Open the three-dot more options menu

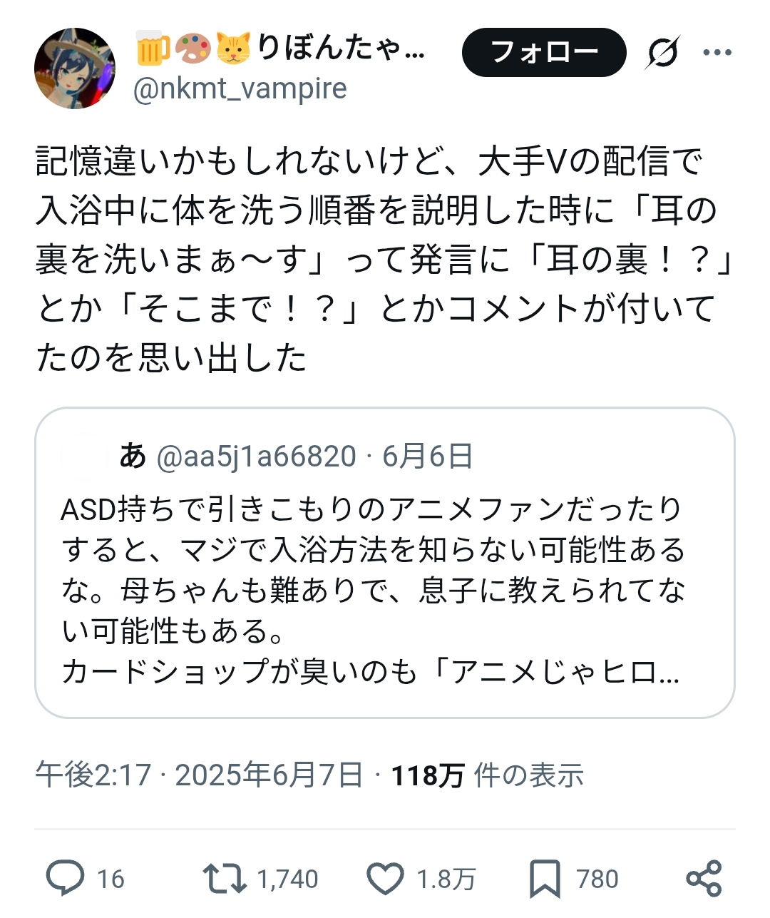tap(717, 52)
